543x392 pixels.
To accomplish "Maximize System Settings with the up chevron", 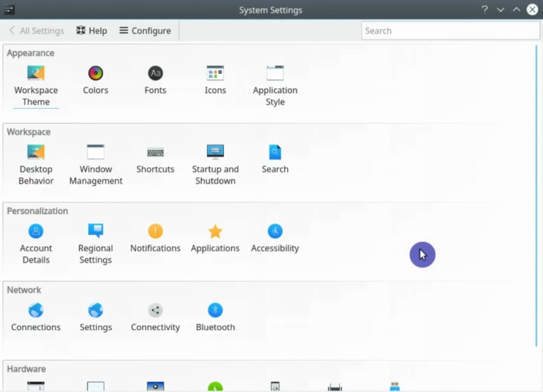I will click(x=517, y=10).
